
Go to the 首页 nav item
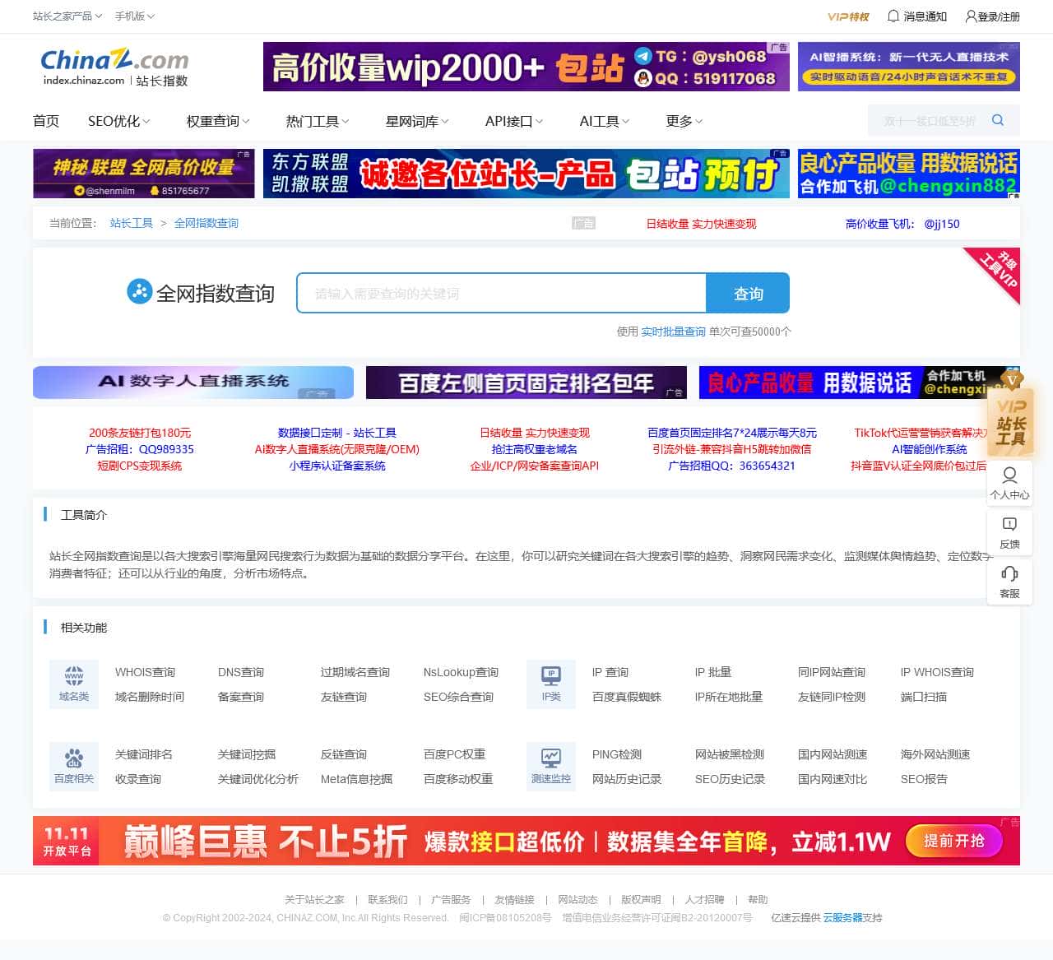pyautogui.click(x=46, y=121)
